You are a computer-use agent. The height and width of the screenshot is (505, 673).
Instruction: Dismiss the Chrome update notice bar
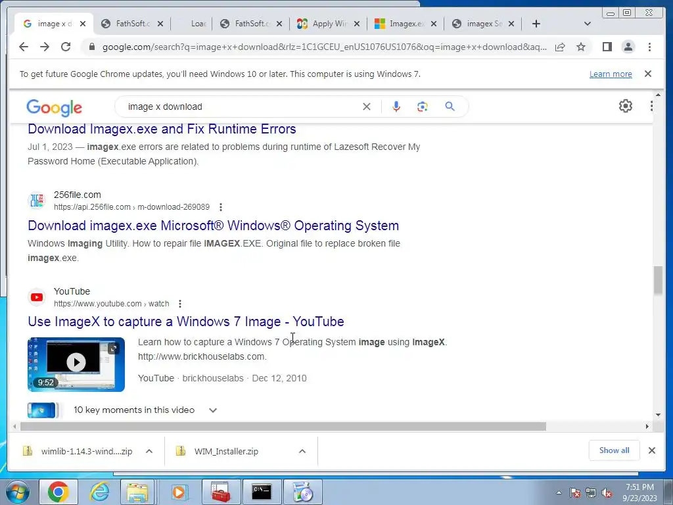pos(648,74)
